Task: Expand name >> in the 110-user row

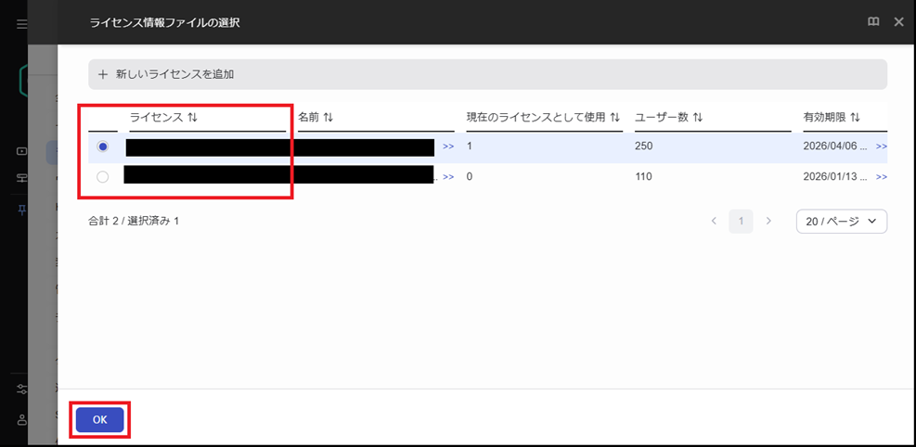Action: tap(448, 177)
